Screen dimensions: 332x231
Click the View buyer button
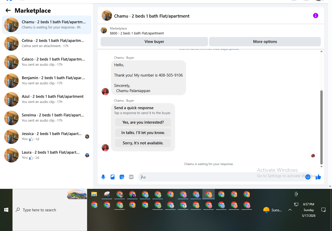(154, 42)
